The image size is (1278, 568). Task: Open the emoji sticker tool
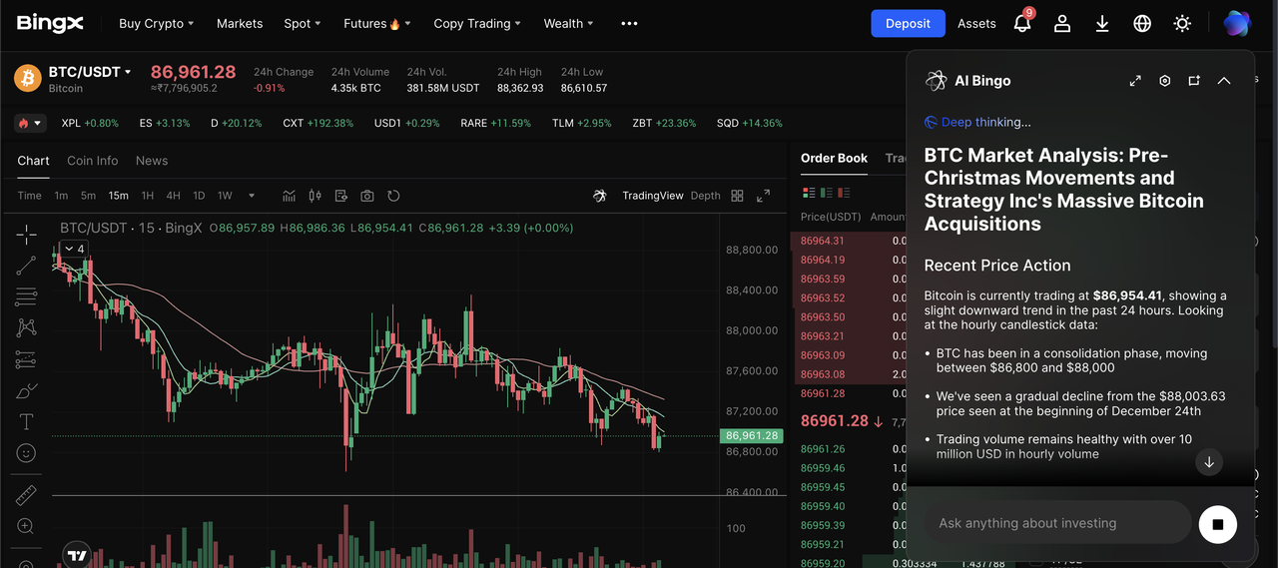pos(26,453)
